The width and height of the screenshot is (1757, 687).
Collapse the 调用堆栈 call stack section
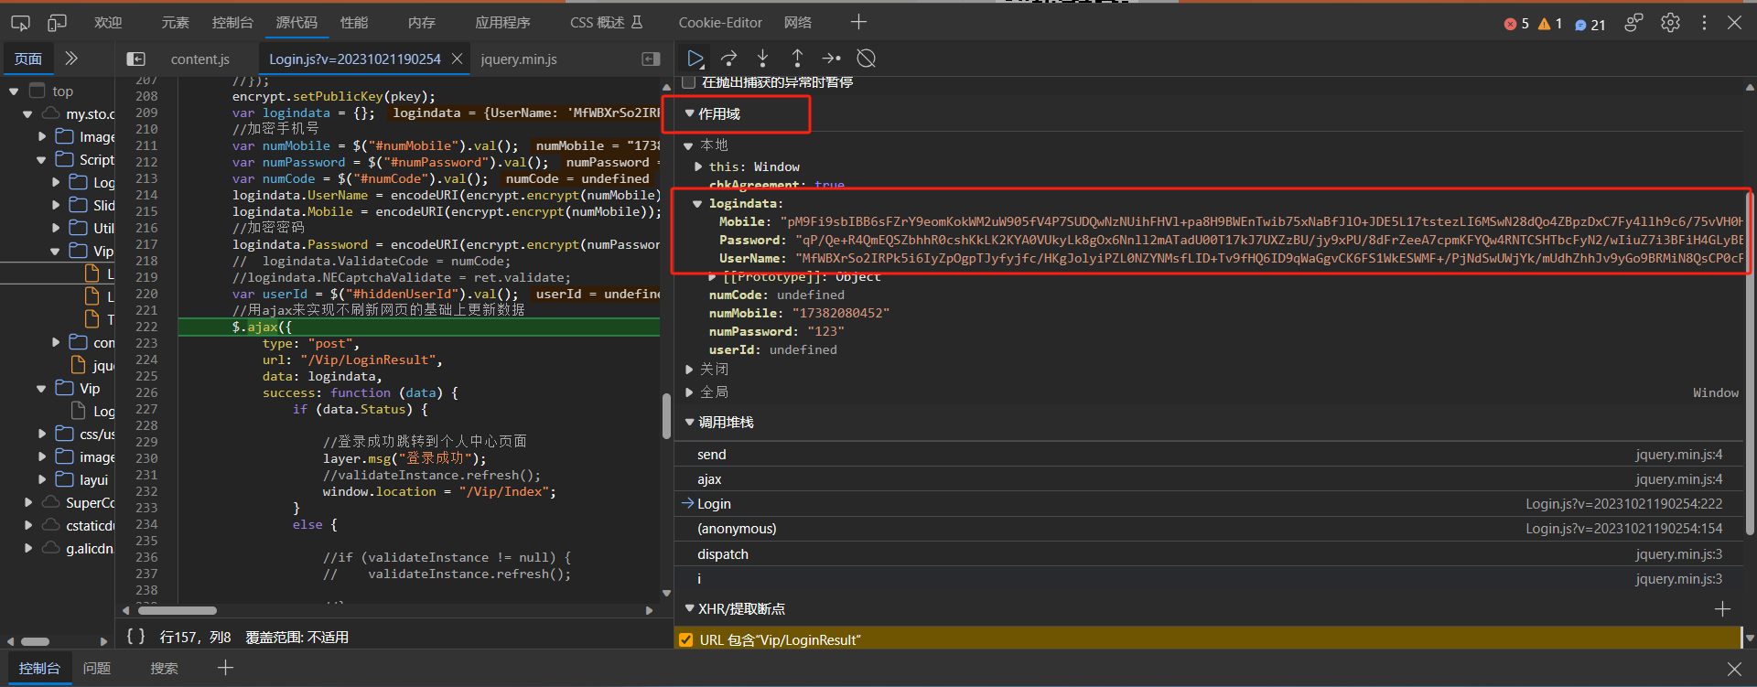coord(689,423)
